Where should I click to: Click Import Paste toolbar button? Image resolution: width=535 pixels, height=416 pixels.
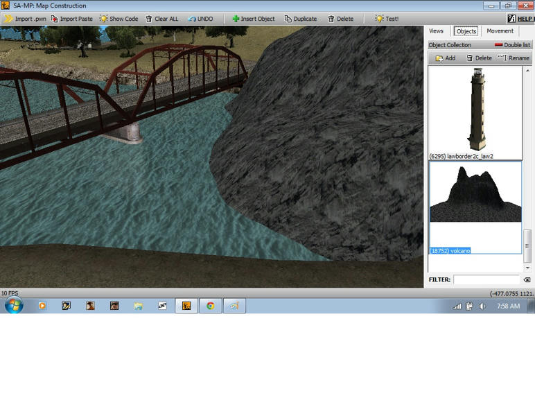tap(72, 19)
